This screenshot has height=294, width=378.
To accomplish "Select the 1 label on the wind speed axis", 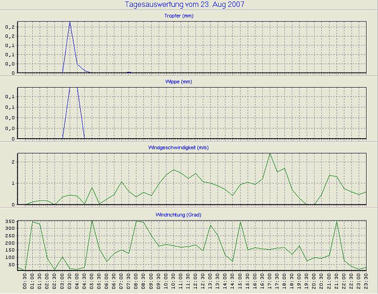I will click(x=14, y=183).
